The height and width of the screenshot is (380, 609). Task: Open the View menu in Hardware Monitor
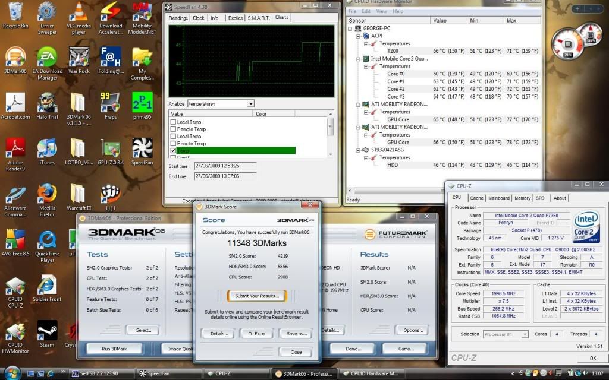[x=381, y=11]
